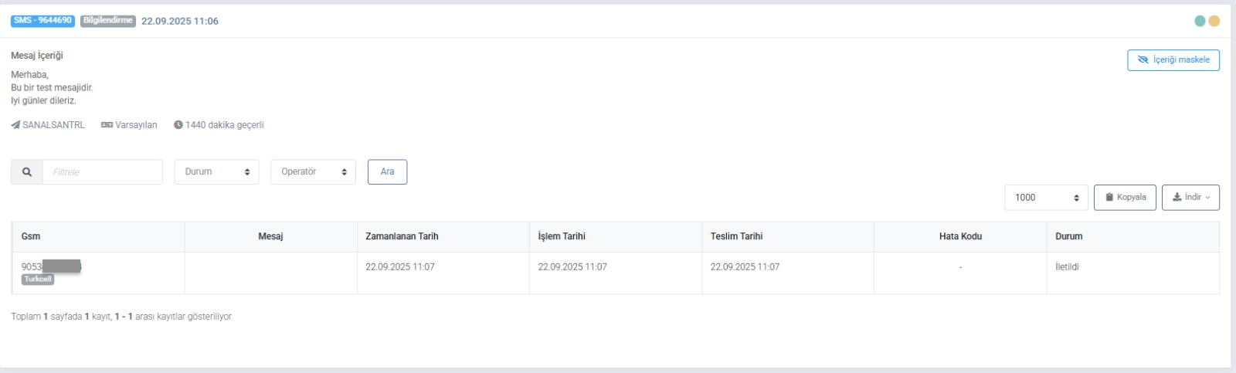Expand the 1000 page size selector
1236x373 pixels.
[1046, 198]
